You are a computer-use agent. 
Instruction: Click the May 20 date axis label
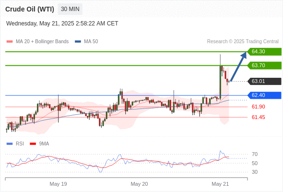click(139, 184)
